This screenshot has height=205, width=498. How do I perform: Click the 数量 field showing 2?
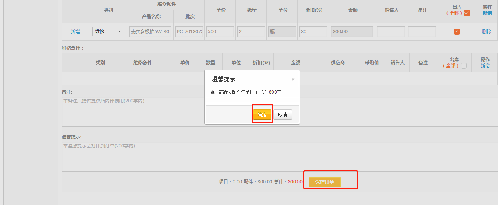251,32
